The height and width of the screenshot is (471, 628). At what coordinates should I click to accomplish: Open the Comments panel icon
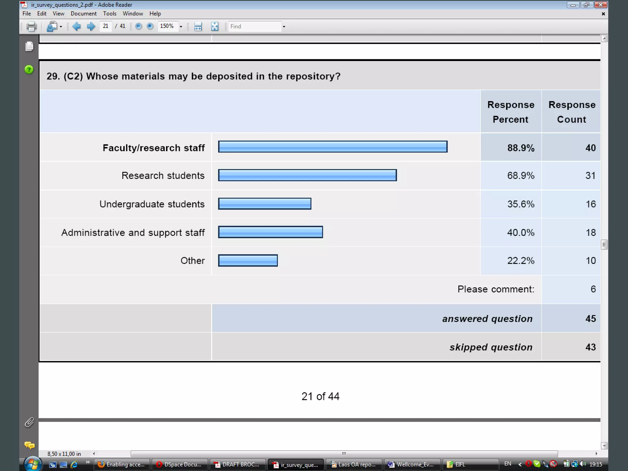[x=29, y=445]
